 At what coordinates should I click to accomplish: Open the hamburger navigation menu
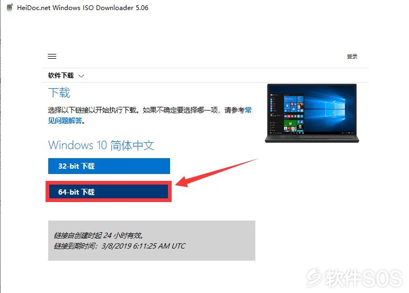point(52,56)
